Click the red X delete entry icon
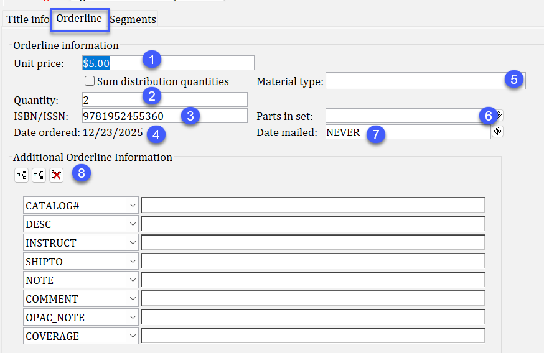 pos(56,175)
